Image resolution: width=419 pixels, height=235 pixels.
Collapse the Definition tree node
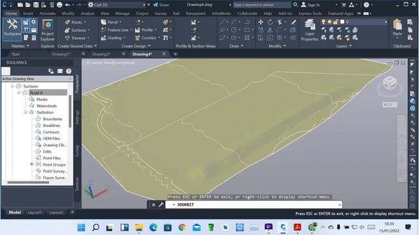coord(26,112)
